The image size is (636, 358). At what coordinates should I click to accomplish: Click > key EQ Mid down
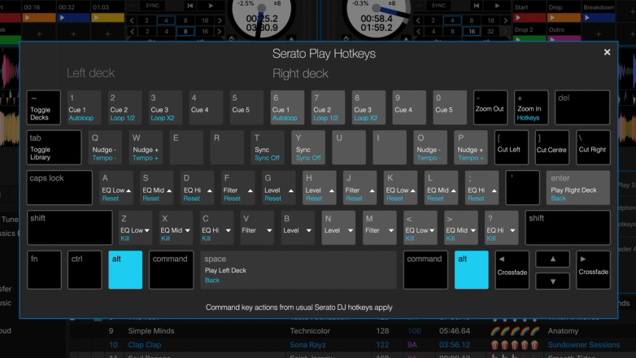(460, 228)
